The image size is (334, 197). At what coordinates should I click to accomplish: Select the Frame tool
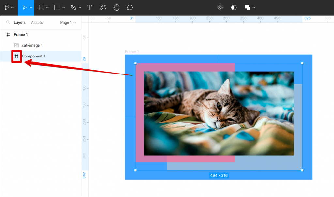[41, 7]
